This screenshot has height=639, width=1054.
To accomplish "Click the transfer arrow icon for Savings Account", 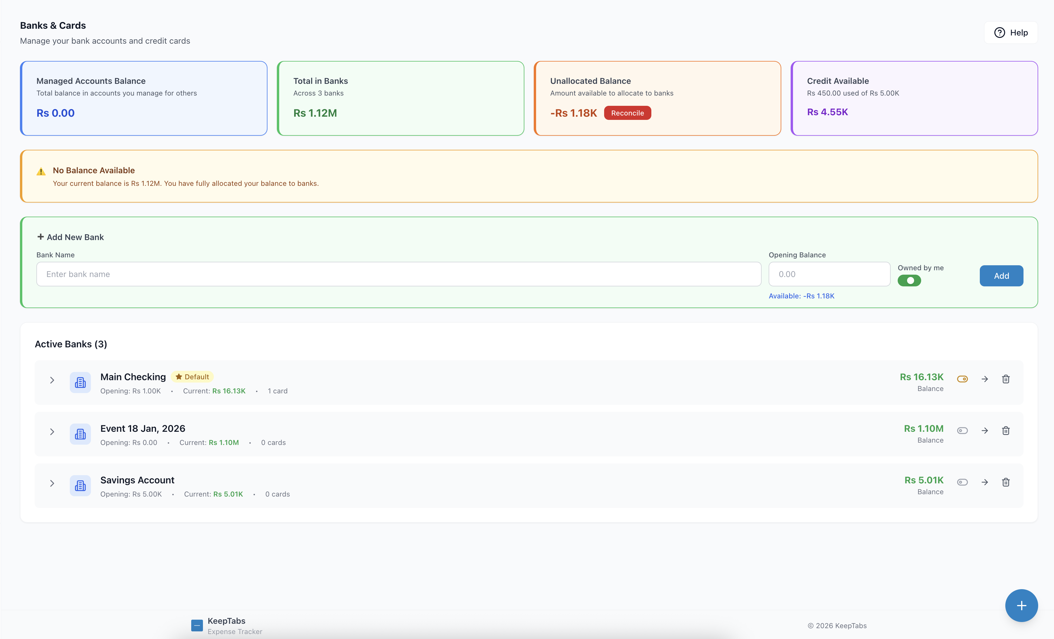I will click(984, 482).
